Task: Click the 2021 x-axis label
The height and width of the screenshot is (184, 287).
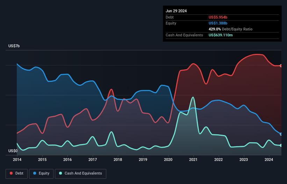Action: [193, 160]
